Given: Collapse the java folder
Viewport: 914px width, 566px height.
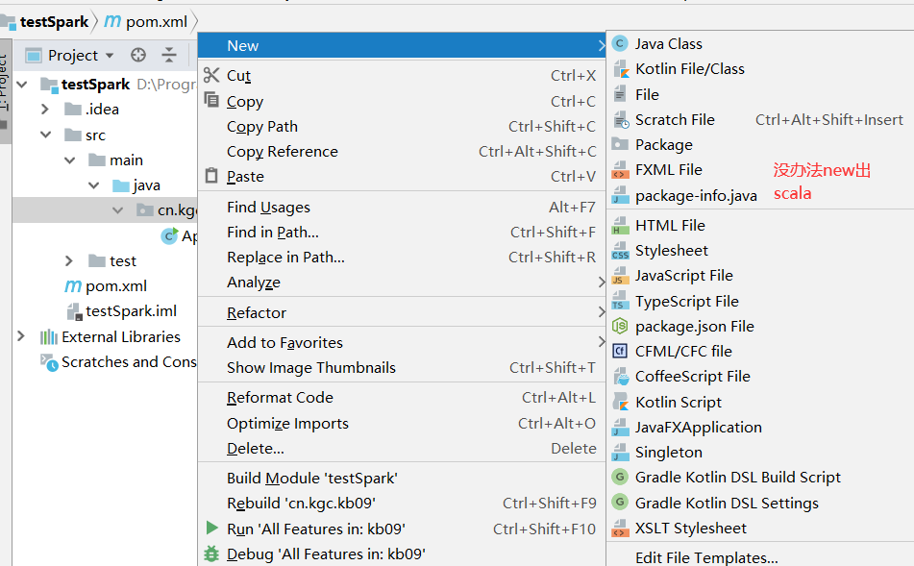Looking at the screenshot, I should 93,185.
